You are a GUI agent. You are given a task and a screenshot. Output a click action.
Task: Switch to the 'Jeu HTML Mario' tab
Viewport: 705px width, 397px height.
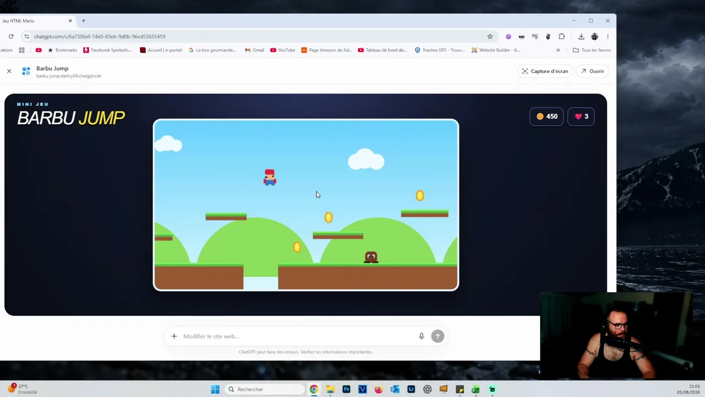point(33,21)
